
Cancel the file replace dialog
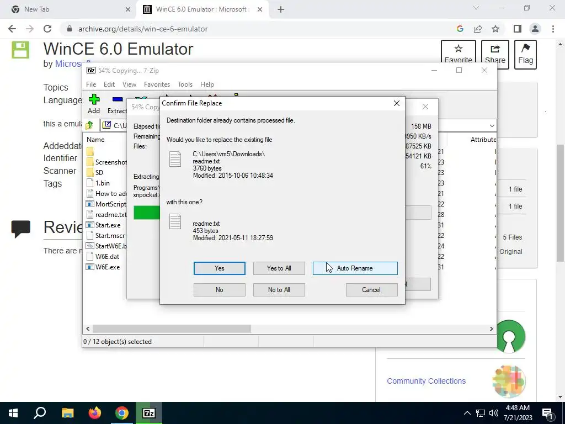tap(371, 290)
